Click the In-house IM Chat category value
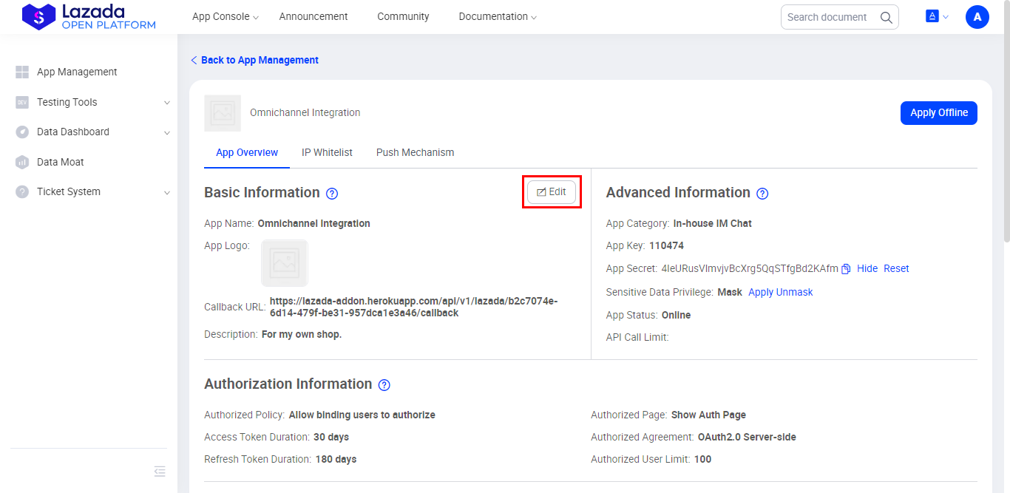The image size is (1010, 493). point(712,223)
